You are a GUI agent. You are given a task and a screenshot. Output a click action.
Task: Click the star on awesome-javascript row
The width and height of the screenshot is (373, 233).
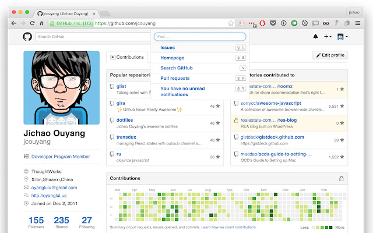pyautogui.click(x=342, y=106)
